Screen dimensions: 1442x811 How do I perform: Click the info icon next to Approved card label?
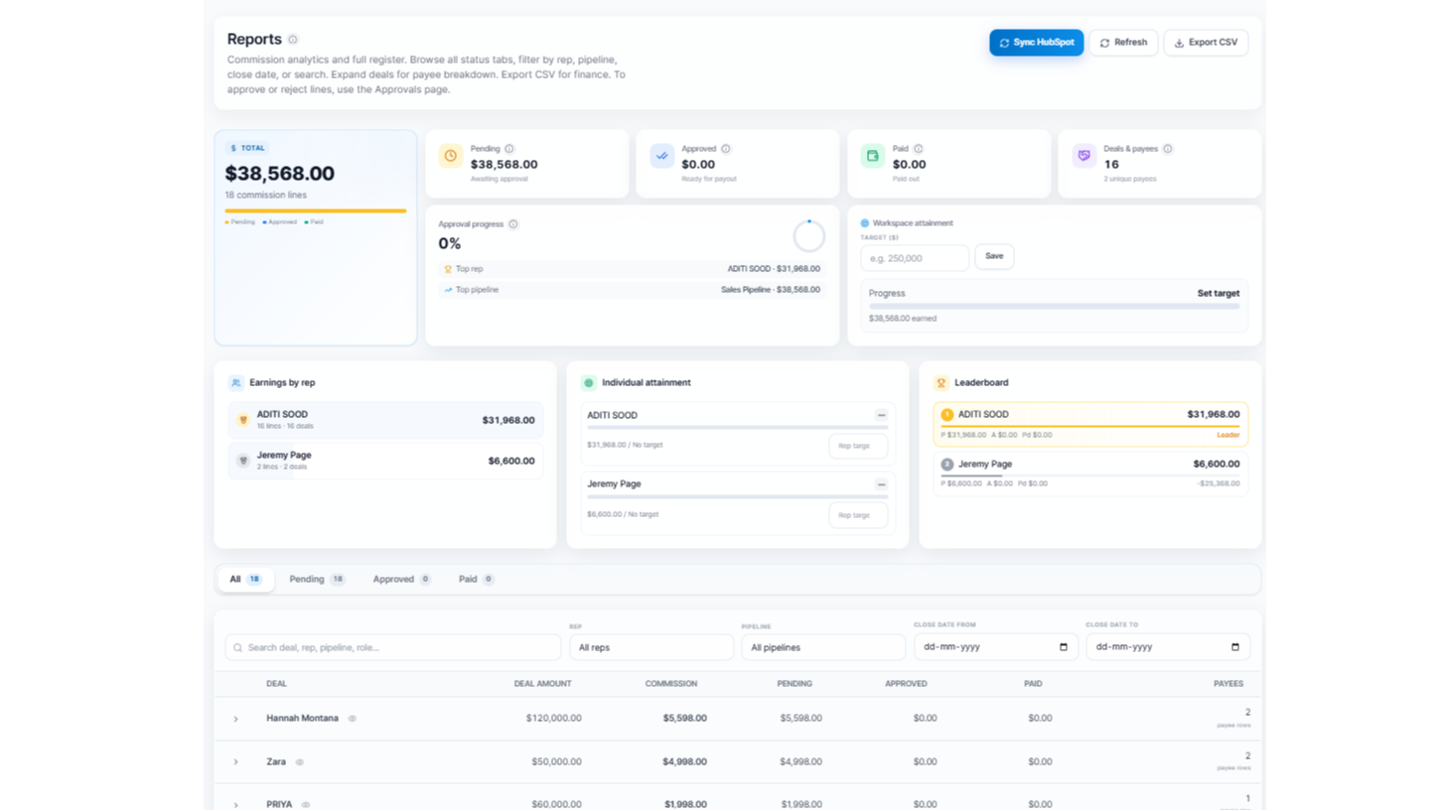726,149
